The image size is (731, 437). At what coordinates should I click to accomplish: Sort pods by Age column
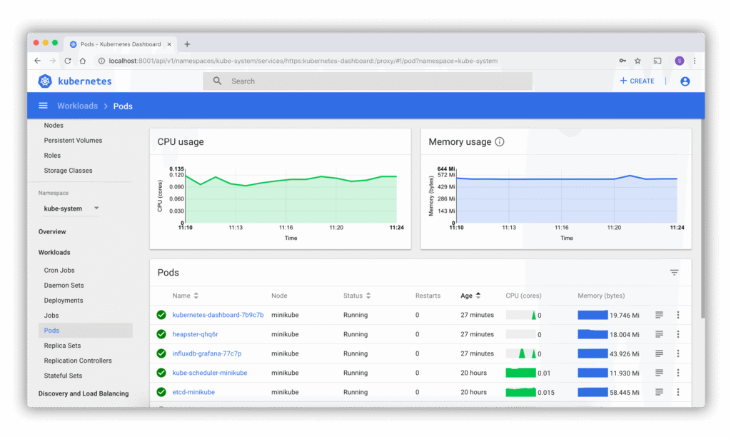click(x=471, y=296)
